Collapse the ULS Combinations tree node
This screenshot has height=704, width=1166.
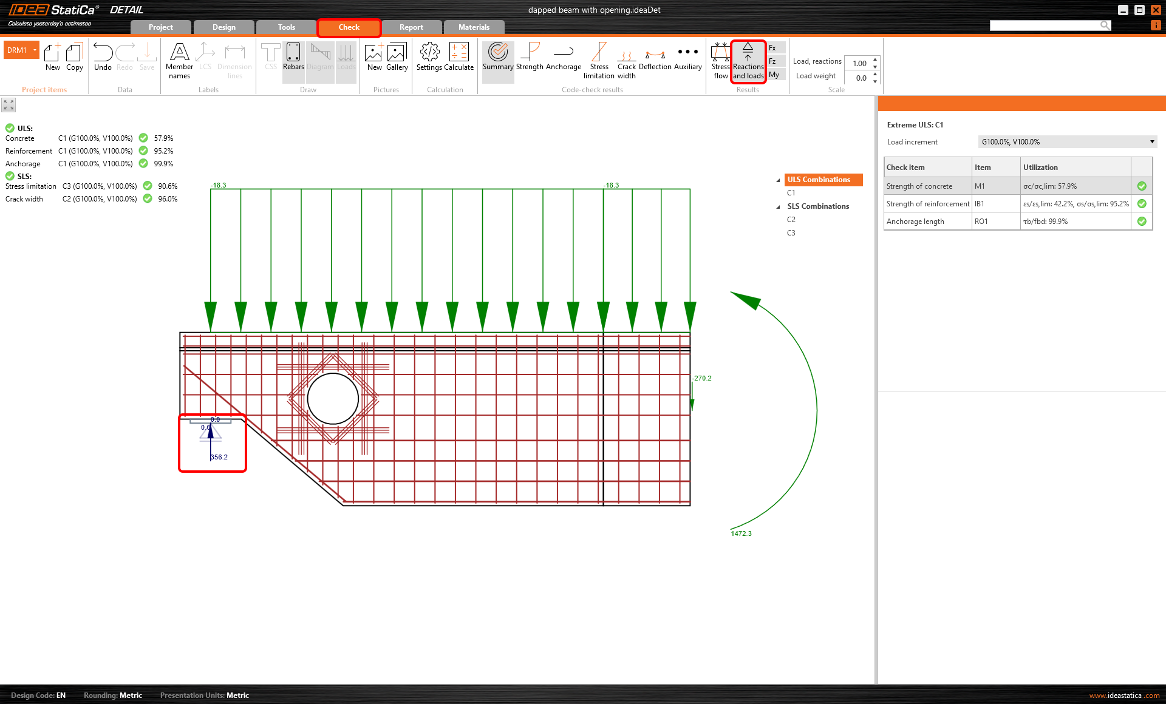778,180
